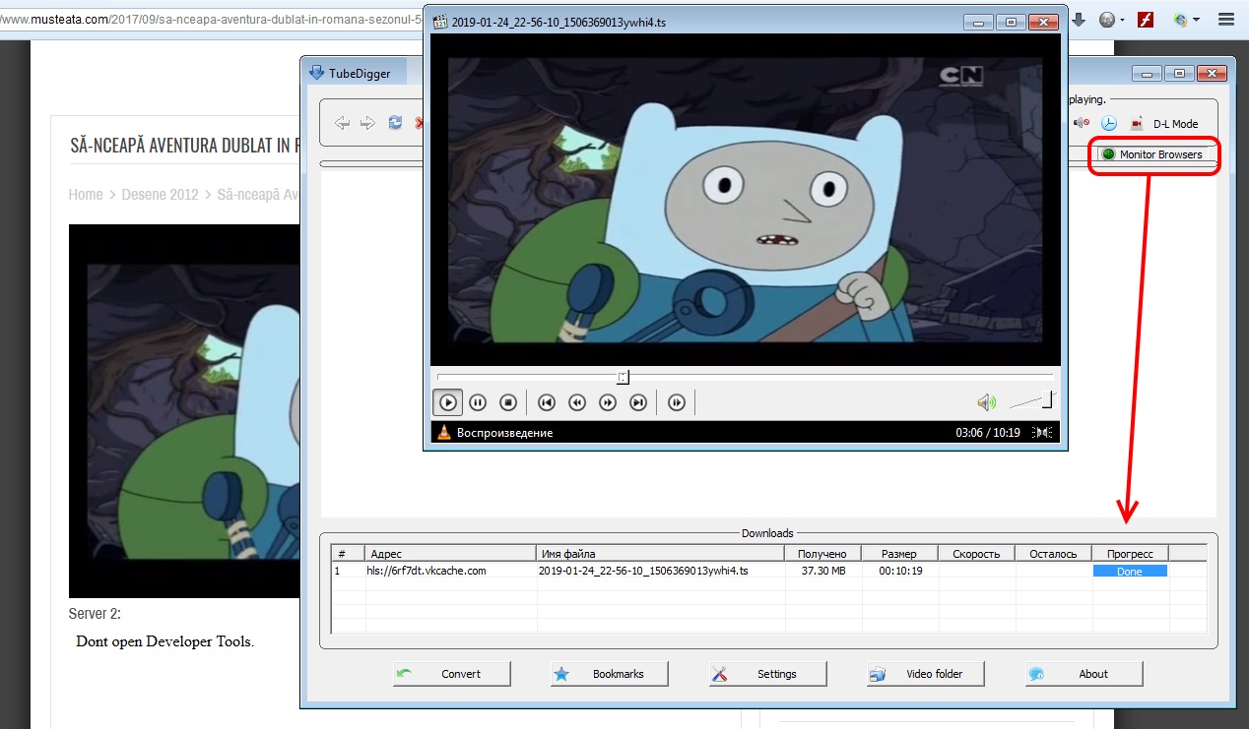Click the VLC window title bar icon
Screen dimensions: 1249x729
pyautogui.click(x=440, y=21)
